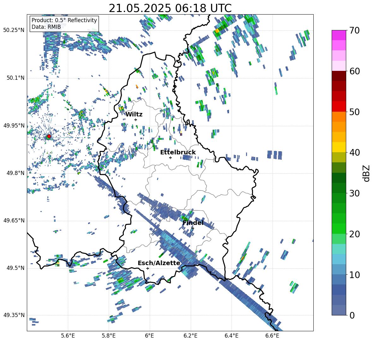Click the colorbar 50 tick label
Viewport: 374px width, 342px height.
point(354,112)
